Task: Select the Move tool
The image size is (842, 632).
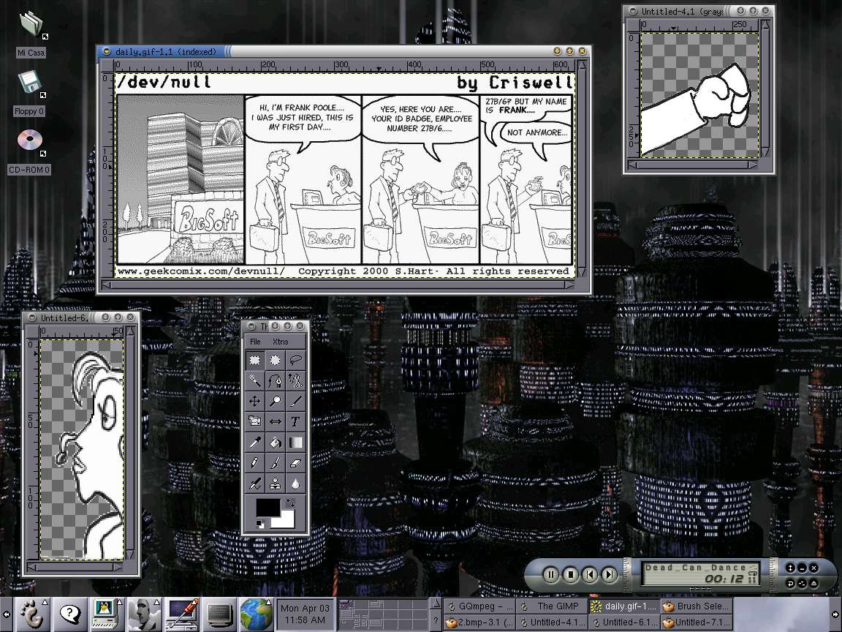Action: (x=254, y=401)
